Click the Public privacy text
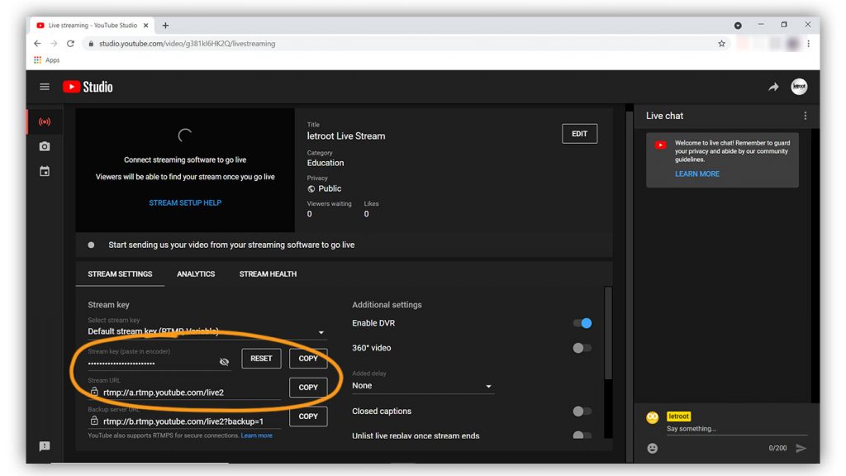The width and height of the screenshot is (846, 476). tap(330, 189)
